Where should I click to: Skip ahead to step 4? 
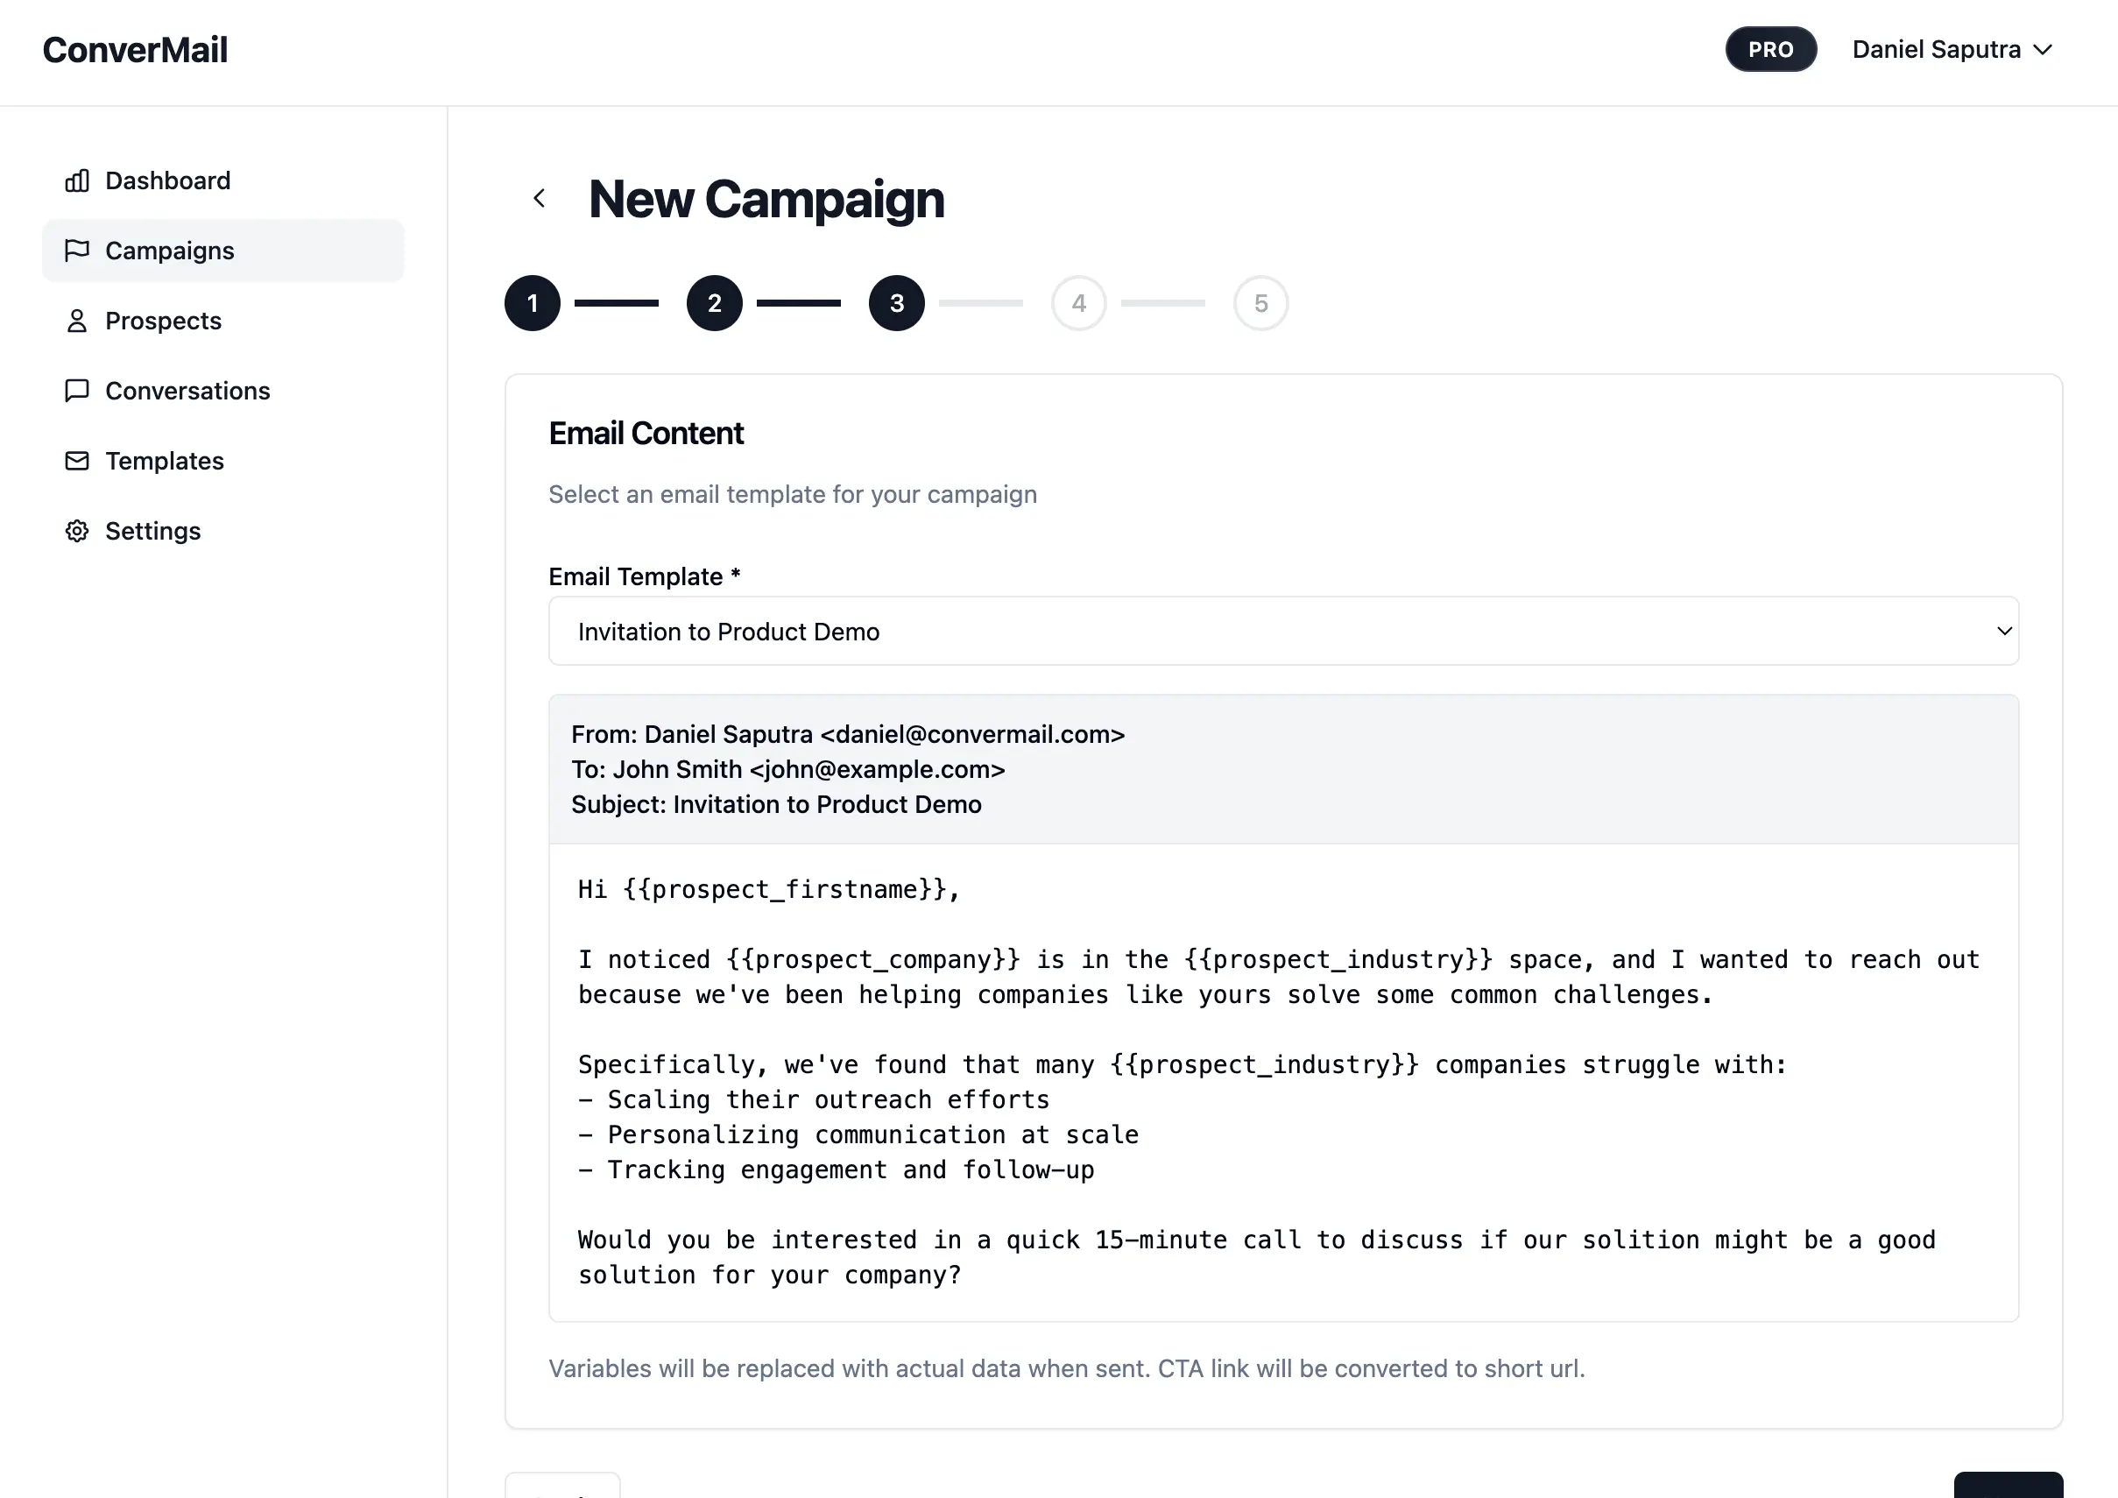click(x=1078, y=303)
